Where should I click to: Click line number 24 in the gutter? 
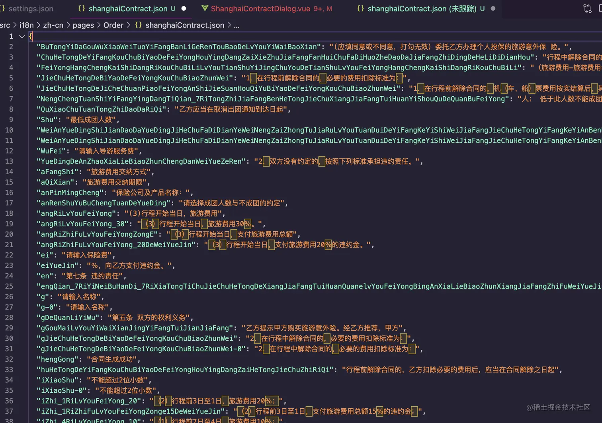[9, 276]
